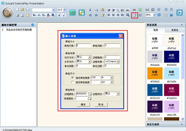Screen dimensions: 186x131
Task: Center text using the toolbar alignment icon
Action: coord(113,15)
